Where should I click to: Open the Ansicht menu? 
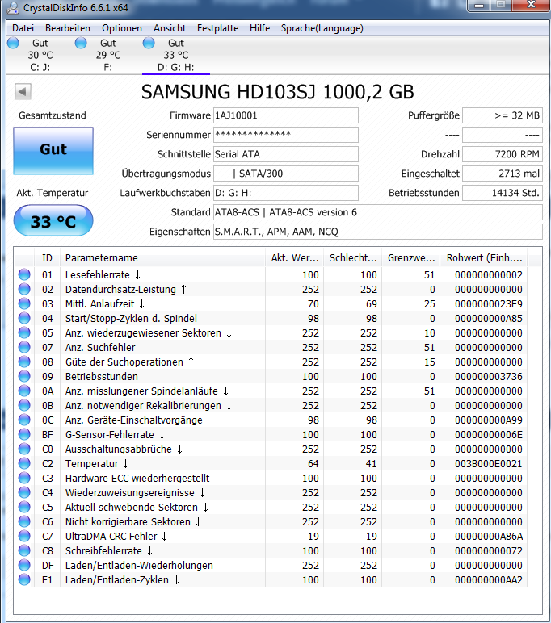[170, 28]
